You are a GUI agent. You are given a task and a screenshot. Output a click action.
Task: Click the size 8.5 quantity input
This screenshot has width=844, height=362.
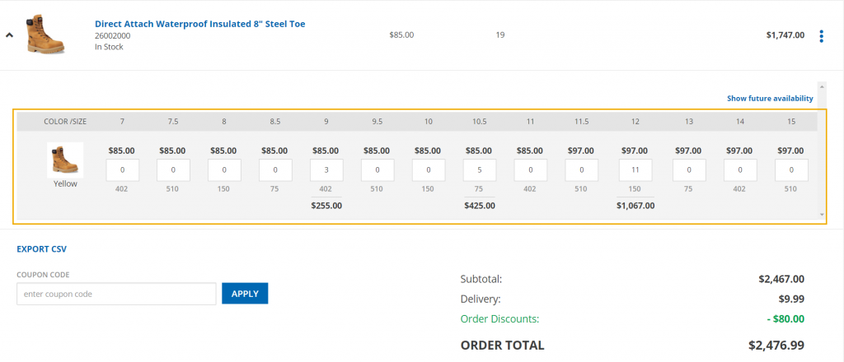point(275,170)
